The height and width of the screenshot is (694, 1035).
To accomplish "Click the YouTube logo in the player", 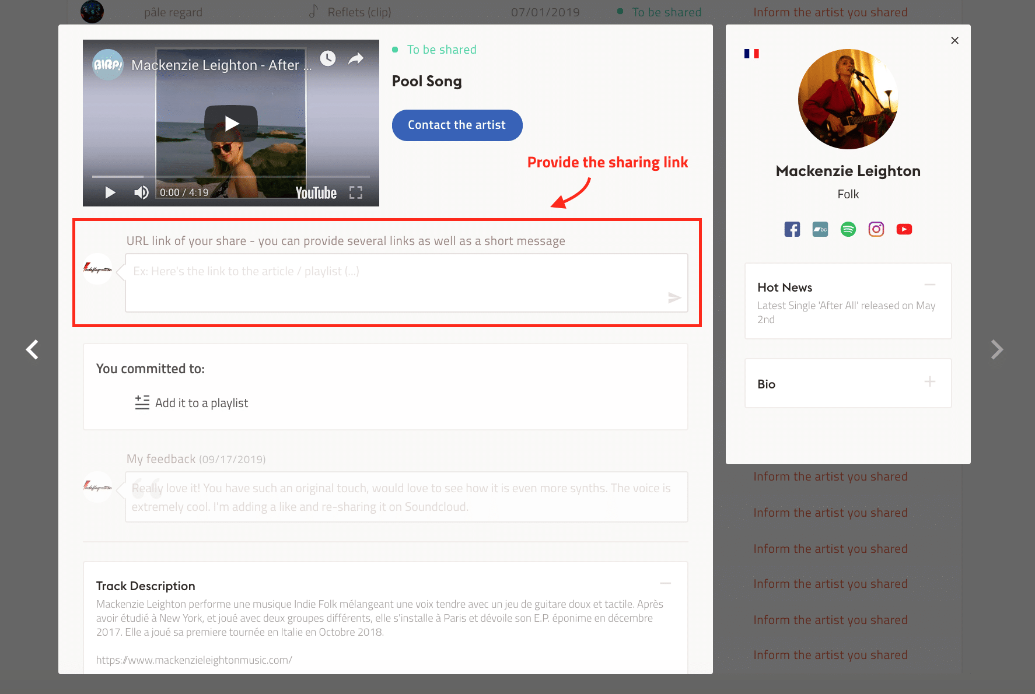I will tap(316, 193).
